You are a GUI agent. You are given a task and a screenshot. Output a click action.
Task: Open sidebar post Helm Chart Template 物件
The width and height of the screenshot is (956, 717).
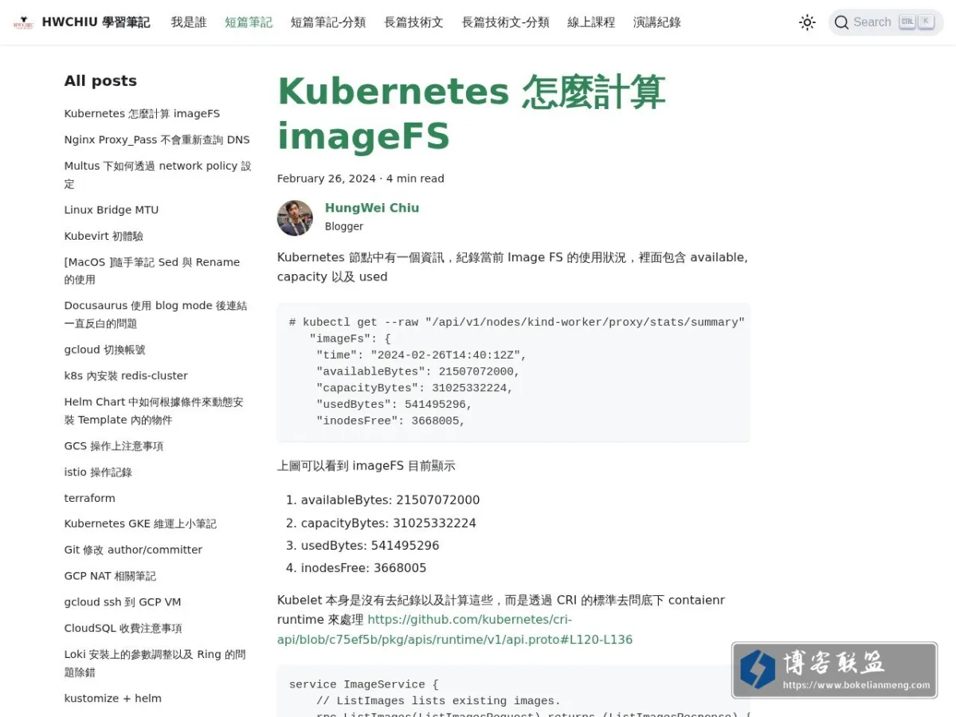154,411
